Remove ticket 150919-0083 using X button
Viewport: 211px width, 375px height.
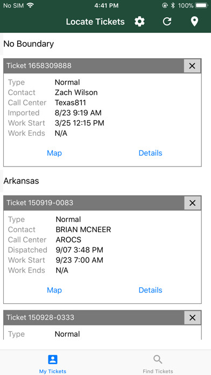pyautogui.click(x=192, y=203)
